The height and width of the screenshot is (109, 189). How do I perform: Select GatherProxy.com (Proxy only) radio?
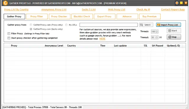click(x=31, y=25)
